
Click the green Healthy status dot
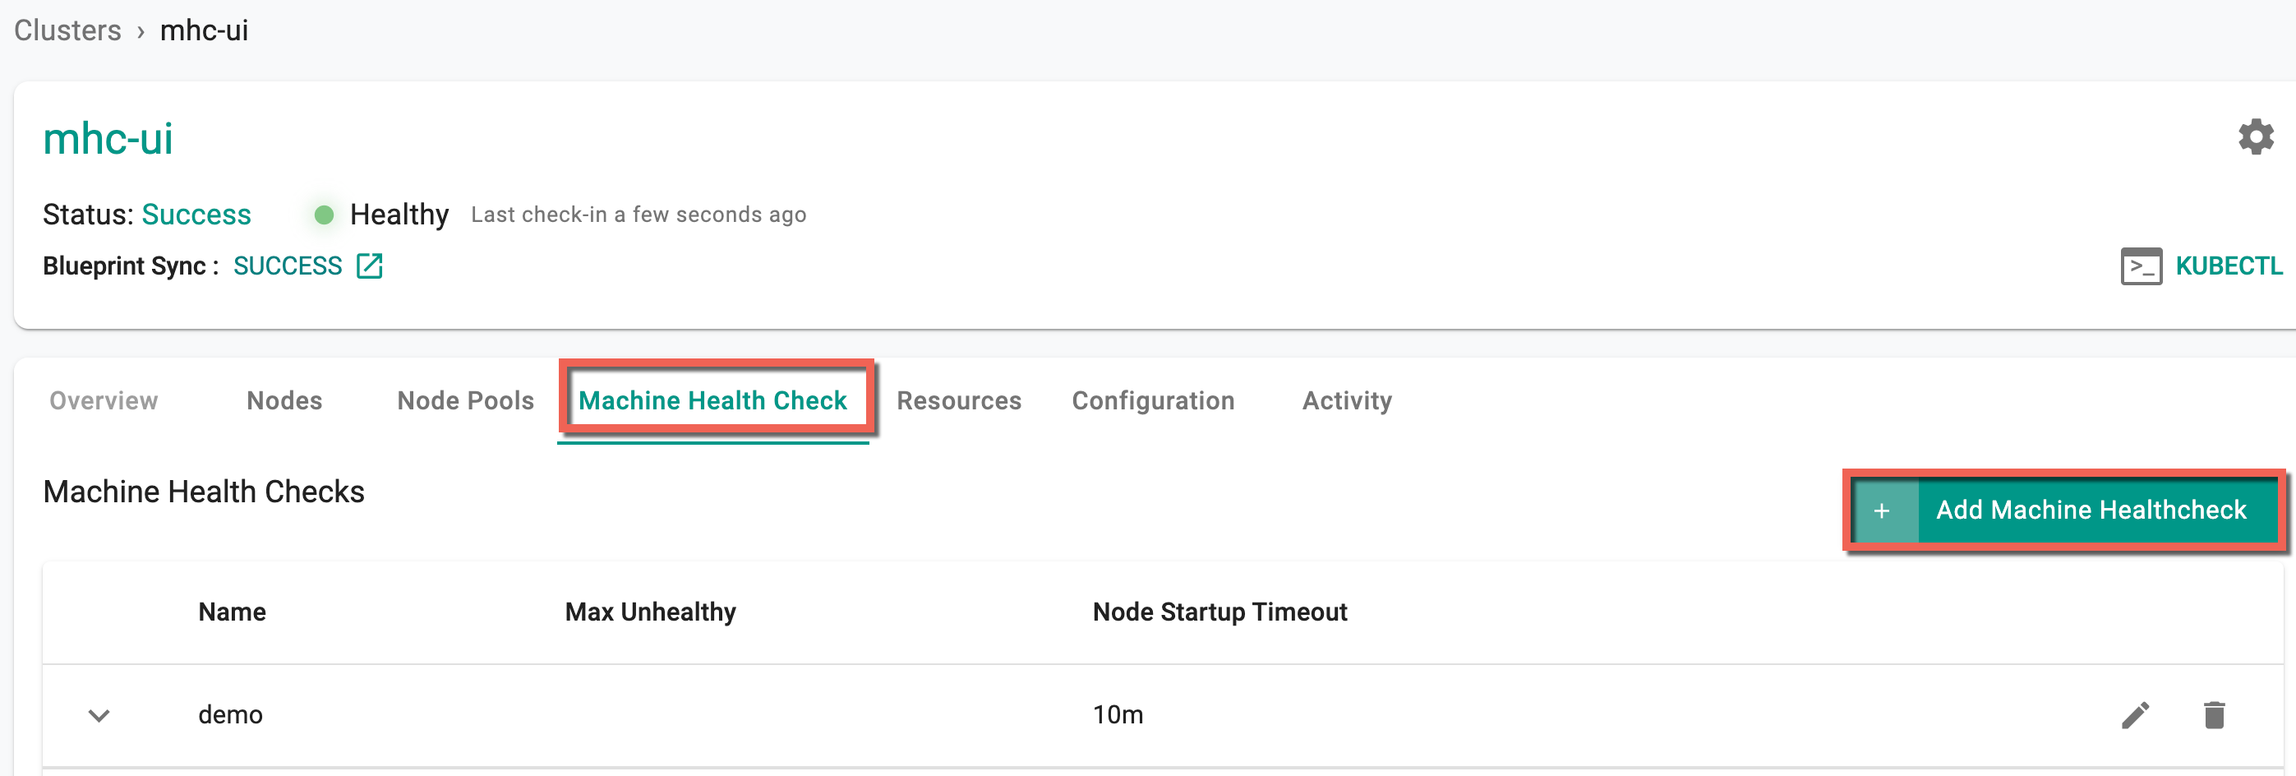pos(325,215)
